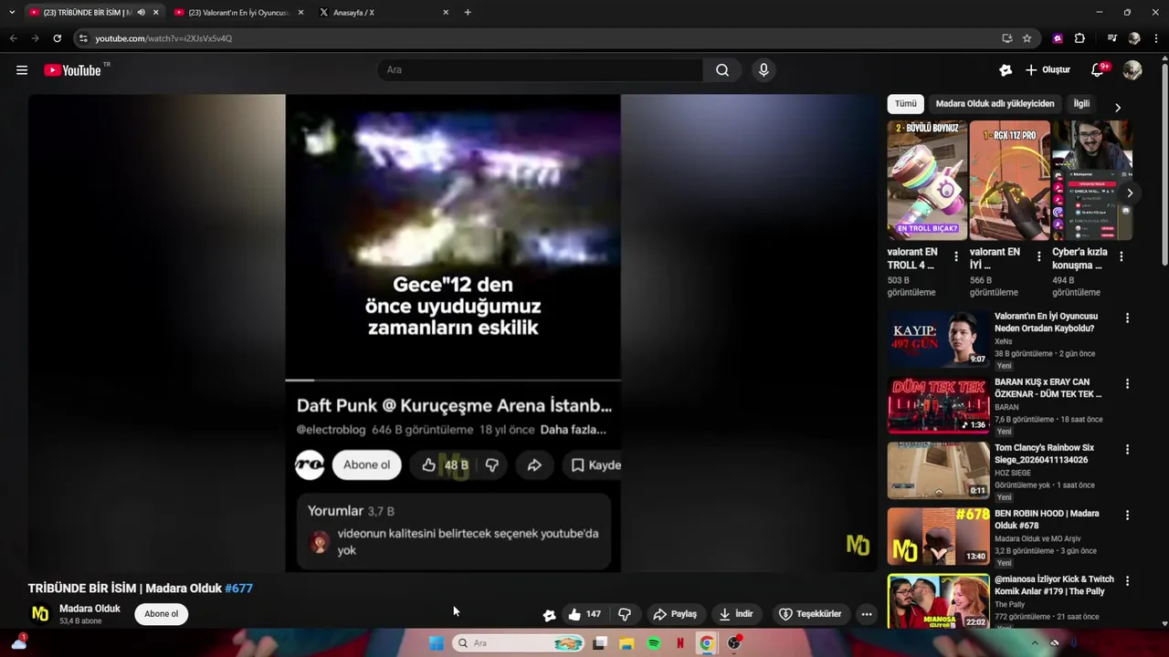Open Chrome media controls icon
The width and height of the screenshot is (1169, 657).
pos(1111,38)
